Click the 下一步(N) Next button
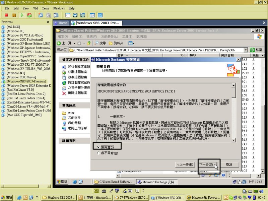This screenshot has height=201, width=268. 208,164
